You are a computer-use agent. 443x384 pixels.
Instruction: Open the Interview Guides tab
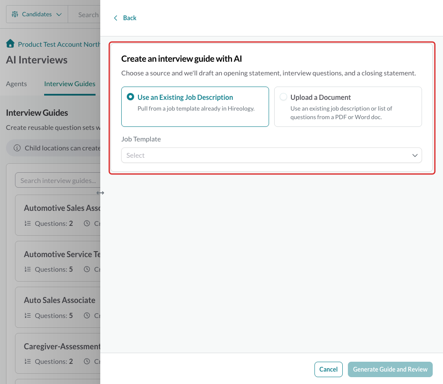pos(70,84)
